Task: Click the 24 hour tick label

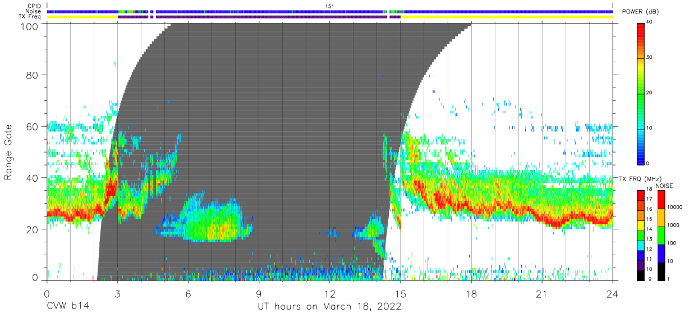Action: [613, 294]
